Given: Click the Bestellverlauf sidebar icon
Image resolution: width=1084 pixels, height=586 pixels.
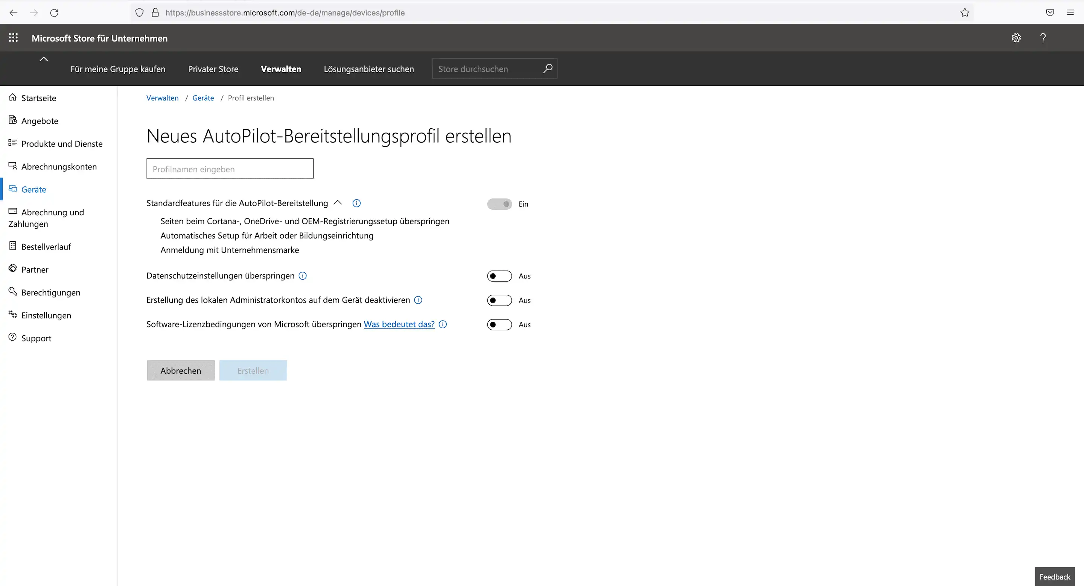Looking at the screenshot, I should [x=13, y=246].
